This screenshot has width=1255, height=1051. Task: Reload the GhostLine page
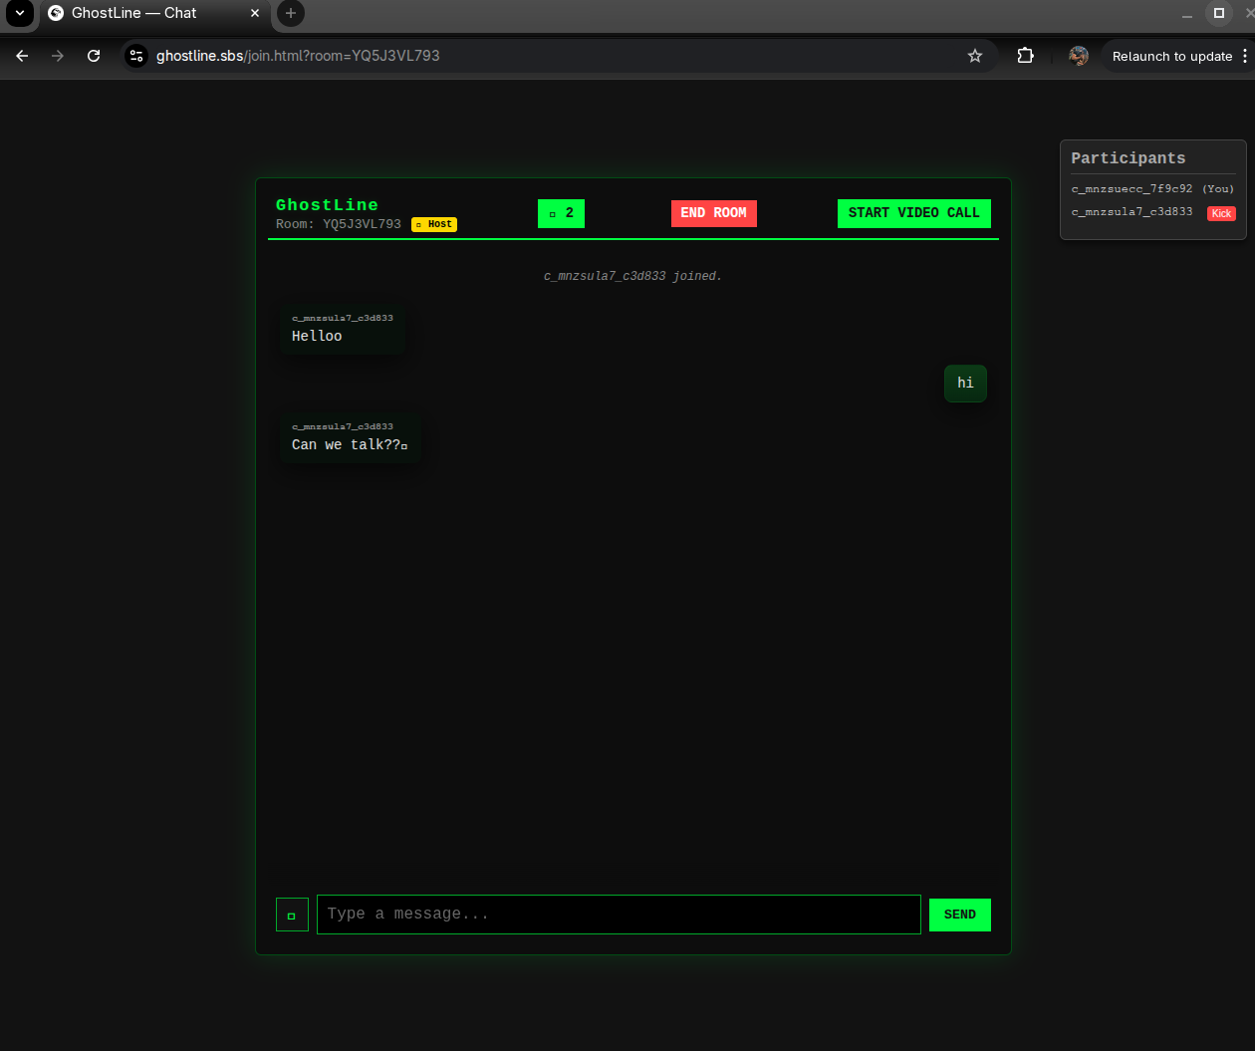click(94, 56)
